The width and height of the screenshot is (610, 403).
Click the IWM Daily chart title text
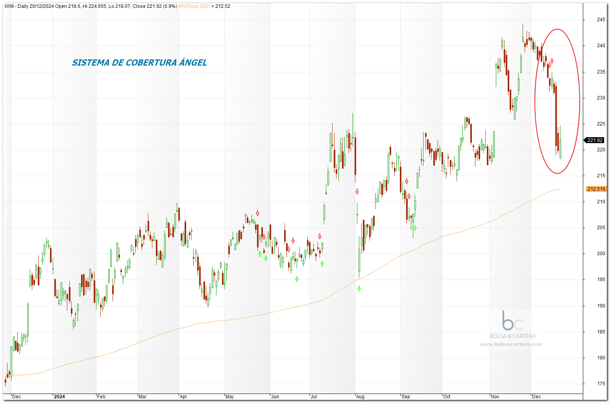(x=91, y=6)
